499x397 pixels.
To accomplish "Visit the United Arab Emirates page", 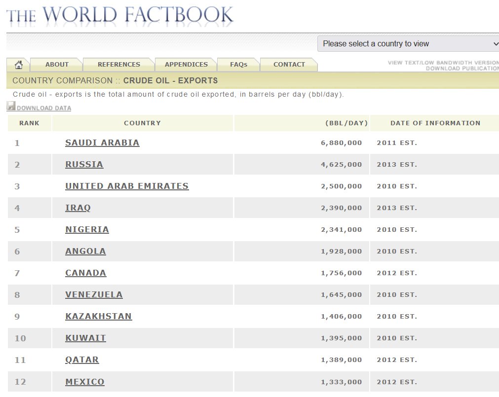I will (127, 186).
